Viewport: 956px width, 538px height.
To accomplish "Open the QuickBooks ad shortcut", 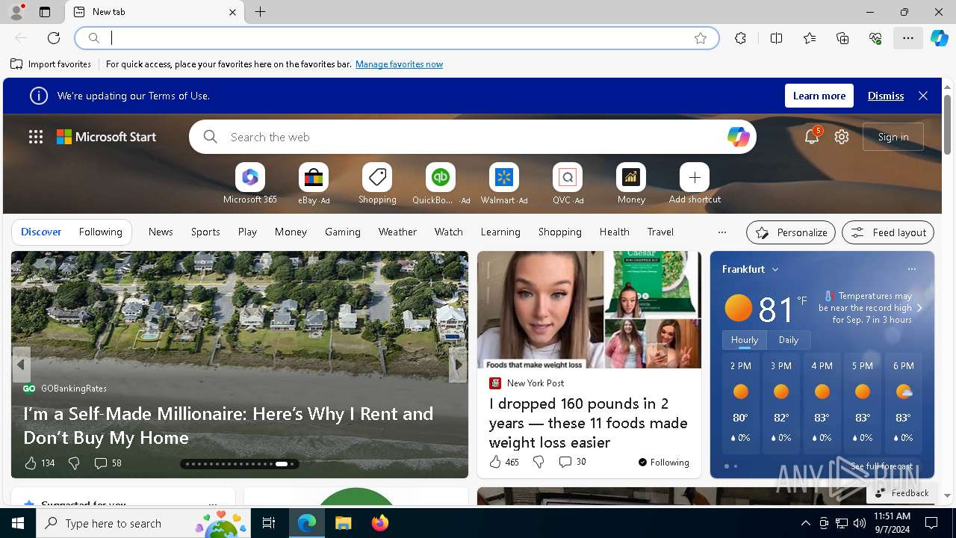I will pos(441,183).
